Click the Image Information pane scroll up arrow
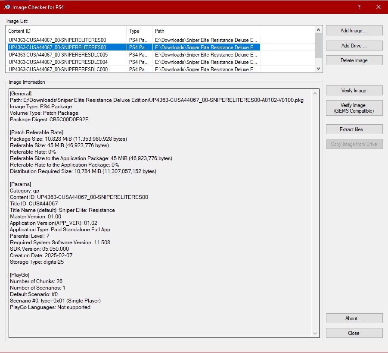 coord(315,94)
